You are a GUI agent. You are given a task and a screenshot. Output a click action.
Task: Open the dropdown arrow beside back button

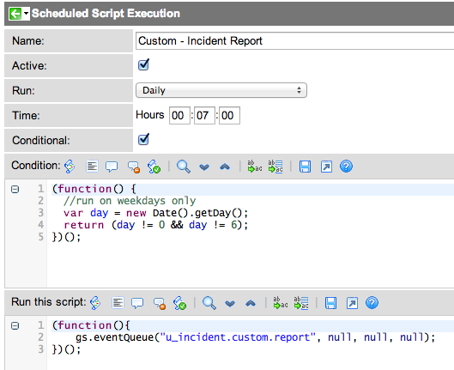tap(26, 14)
